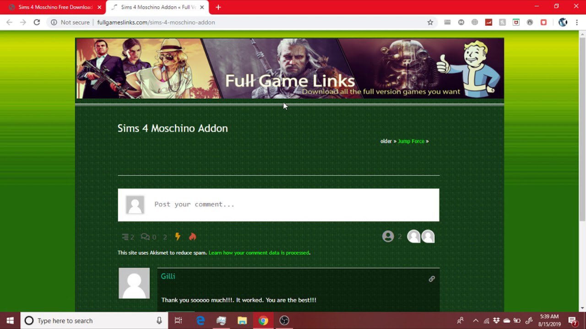Copy Gilli's comment permalink icon

[432, 279]
